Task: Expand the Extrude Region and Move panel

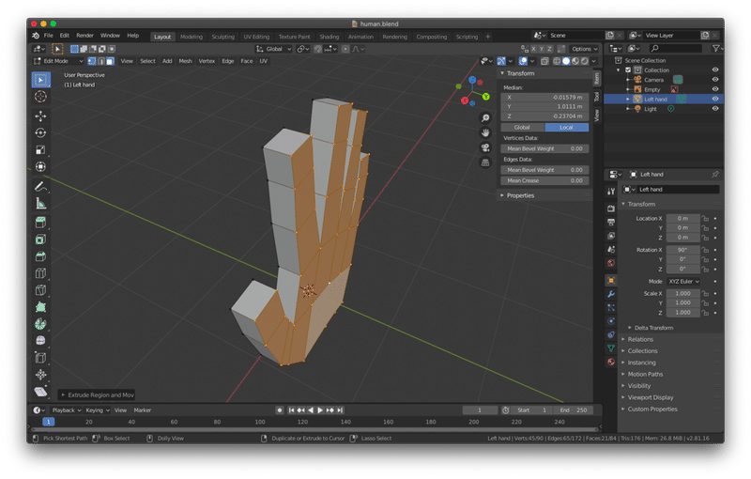Action: (97, 394)
